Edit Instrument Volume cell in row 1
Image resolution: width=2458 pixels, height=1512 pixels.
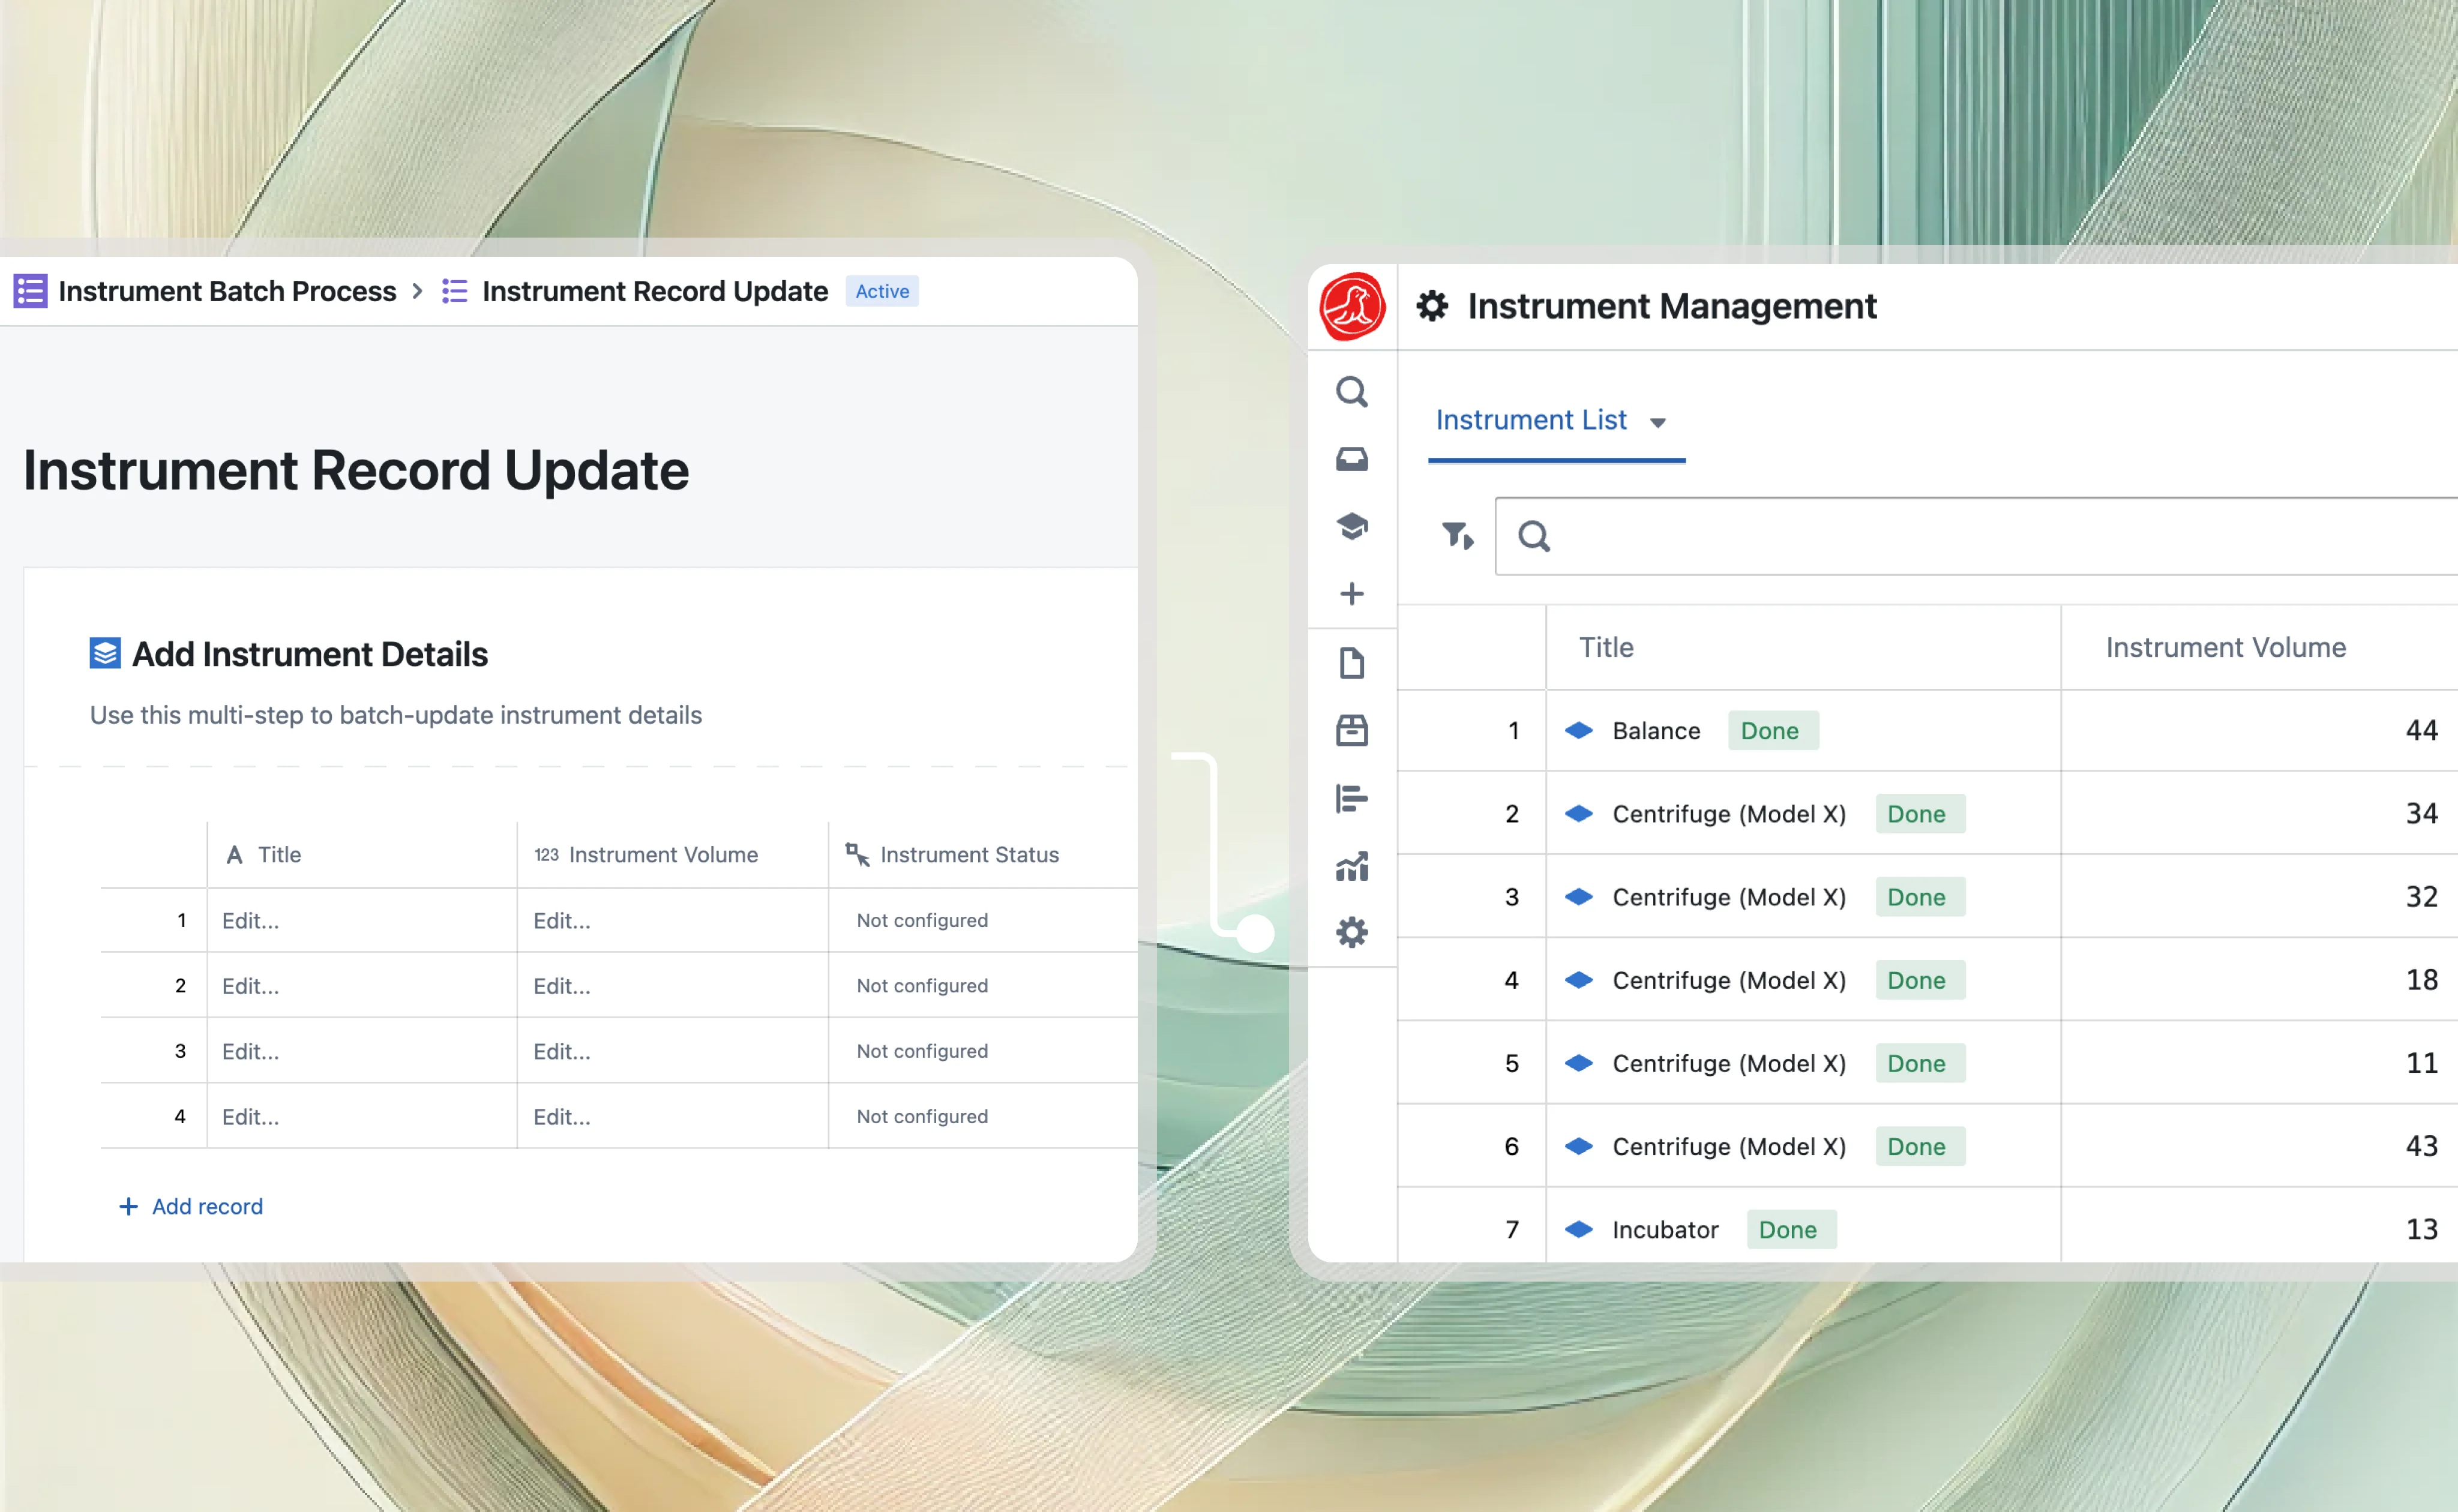(x=673, y=921)
